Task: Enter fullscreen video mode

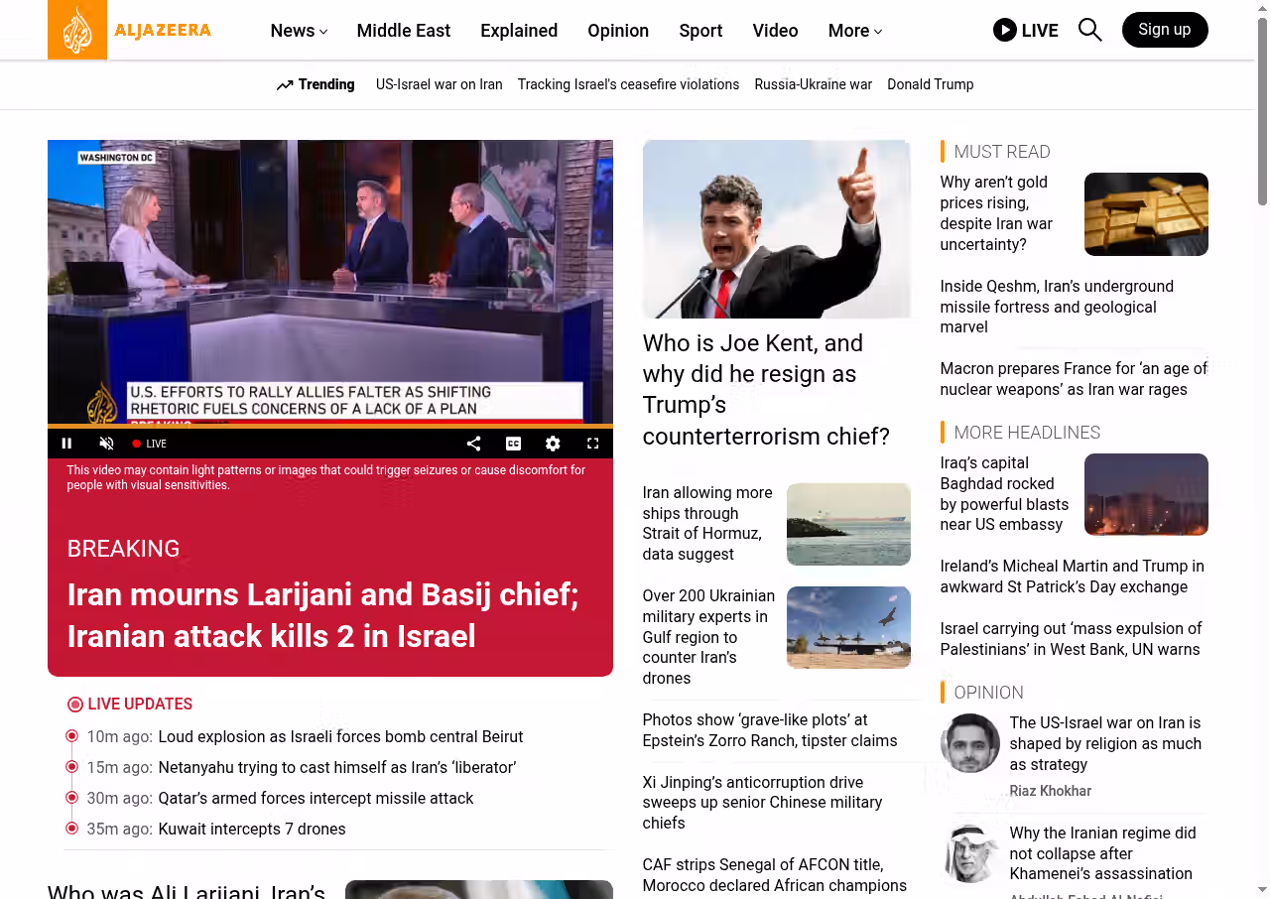Action: (592, 444)
